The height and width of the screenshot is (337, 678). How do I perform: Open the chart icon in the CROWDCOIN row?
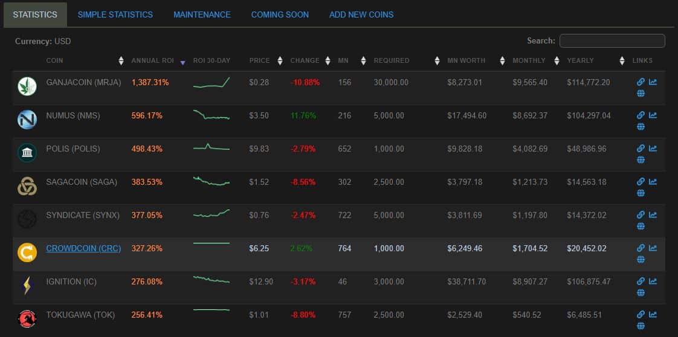point(653,248)
